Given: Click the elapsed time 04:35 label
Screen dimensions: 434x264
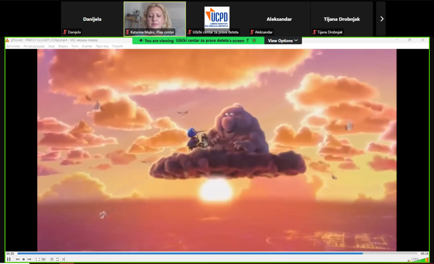Looking at the screenshot, I should tap(10, 253).
